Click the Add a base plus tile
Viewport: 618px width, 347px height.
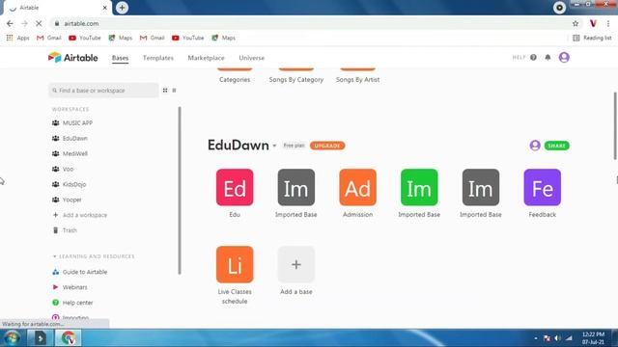point(296,264)
